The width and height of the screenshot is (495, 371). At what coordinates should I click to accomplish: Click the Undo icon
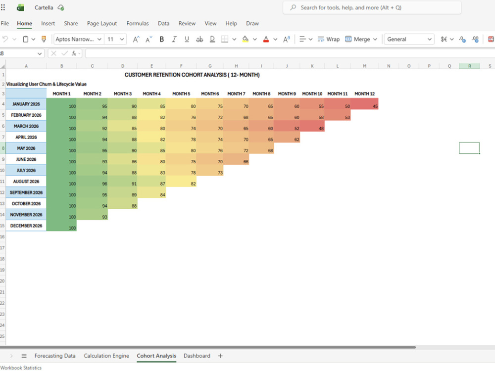point(5,39)
